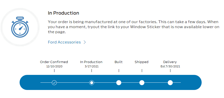Click the tick mark under Shipped
Screen dimensions: 224x98
[142, 71]
